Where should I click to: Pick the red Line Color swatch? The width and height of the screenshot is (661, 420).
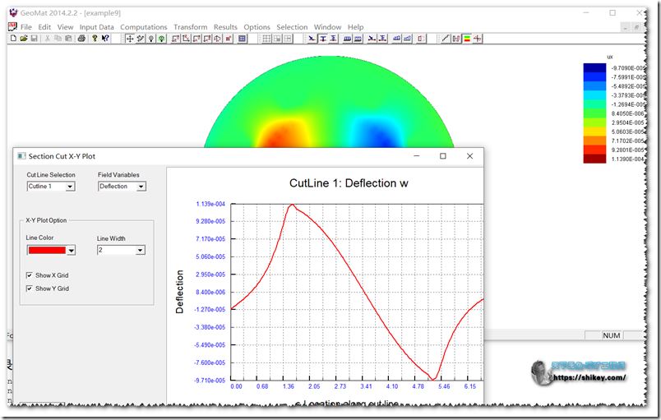pos(46,251)
